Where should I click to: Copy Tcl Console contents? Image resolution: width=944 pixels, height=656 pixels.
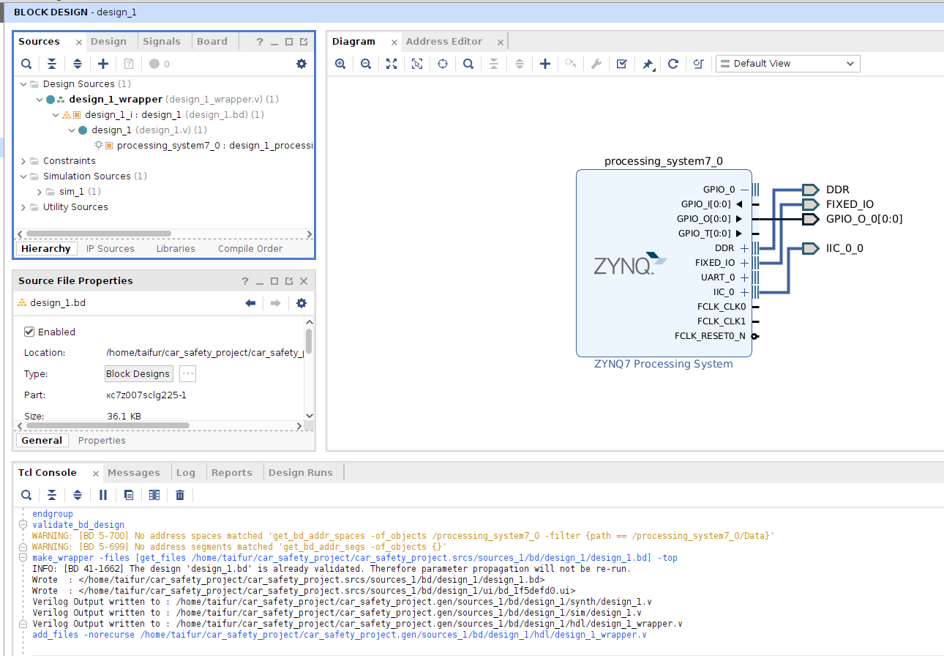pos(129,495)
